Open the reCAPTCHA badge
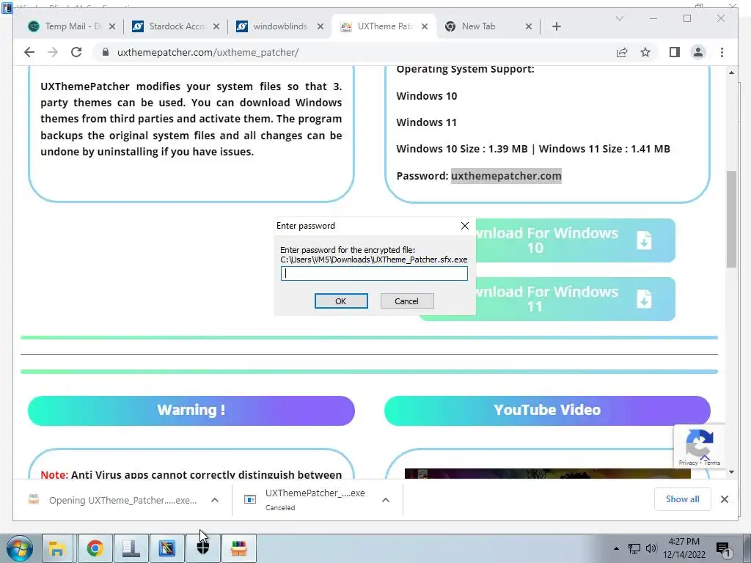 click(699, 446)
